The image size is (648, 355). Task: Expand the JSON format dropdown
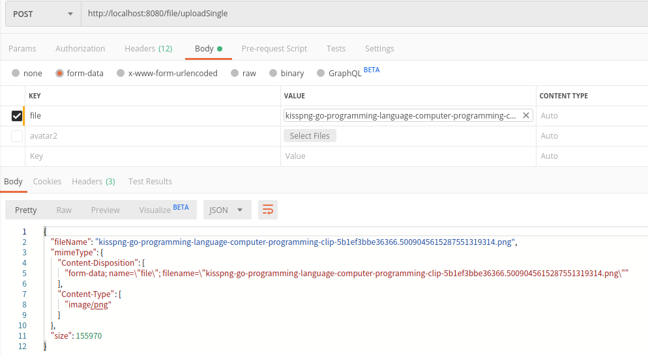[227, 210]
